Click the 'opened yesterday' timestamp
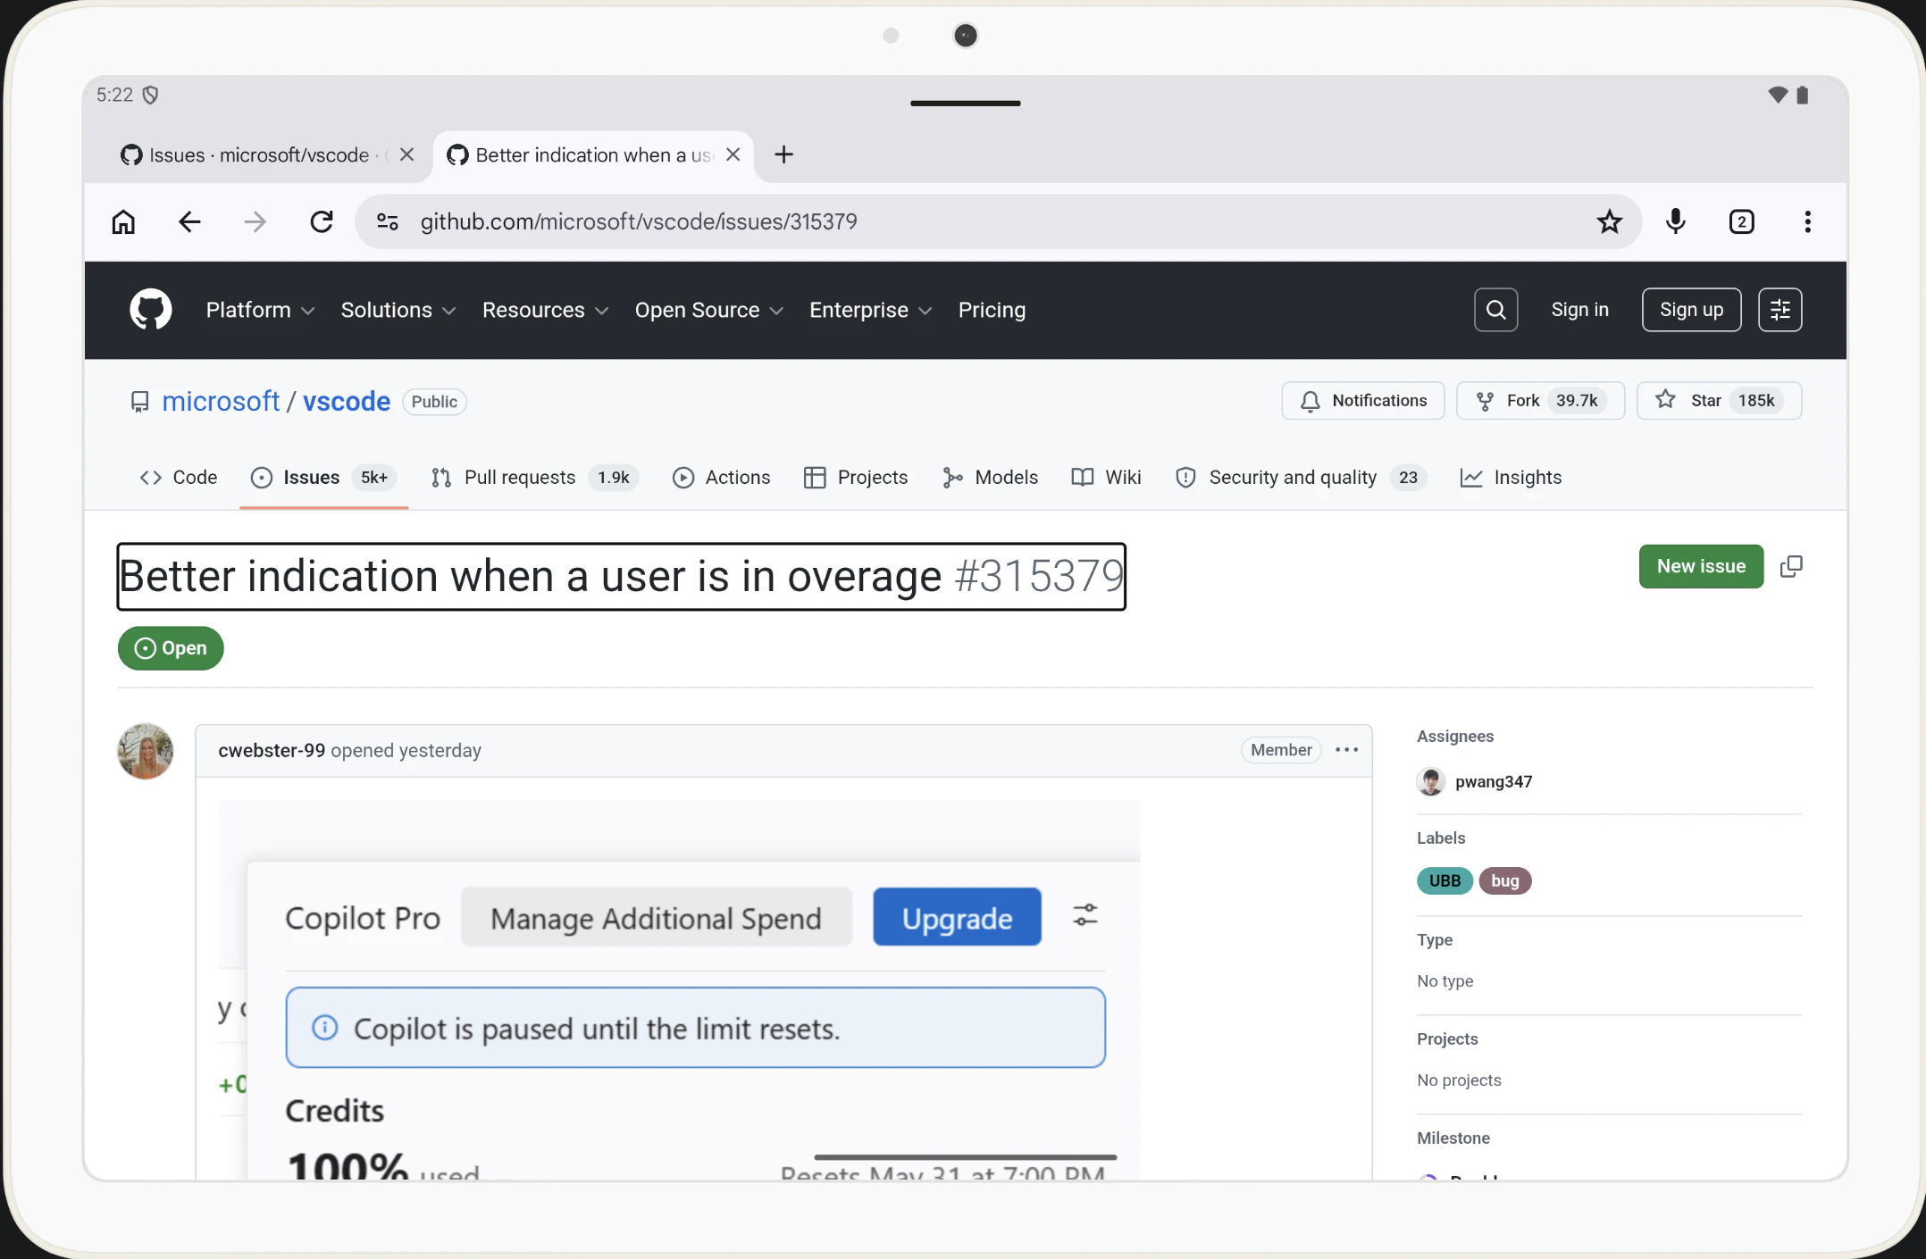This screenshot has height=1259, width=1926. 406,750
